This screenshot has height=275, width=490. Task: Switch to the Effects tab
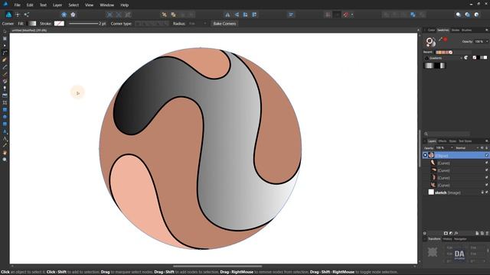tap(443, 141)
